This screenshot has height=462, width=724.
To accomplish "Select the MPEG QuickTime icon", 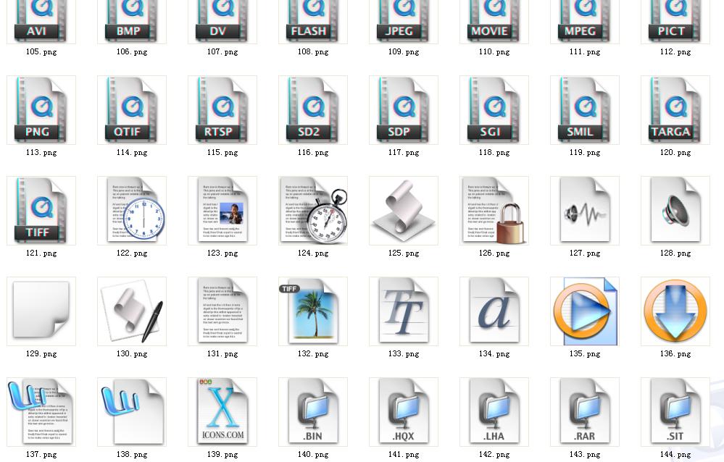I will click(585, 22).
